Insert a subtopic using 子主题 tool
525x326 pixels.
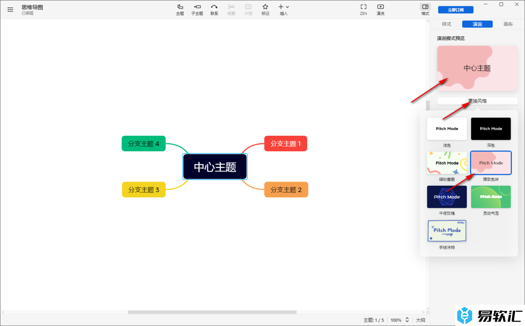click(x=197, y=9)
